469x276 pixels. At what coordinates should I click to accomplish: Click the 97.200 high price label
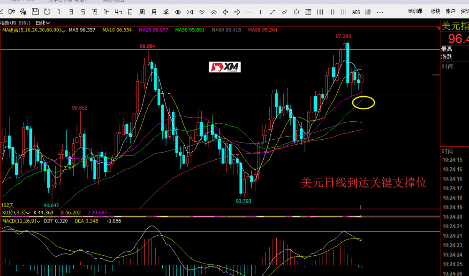(343, 37)
